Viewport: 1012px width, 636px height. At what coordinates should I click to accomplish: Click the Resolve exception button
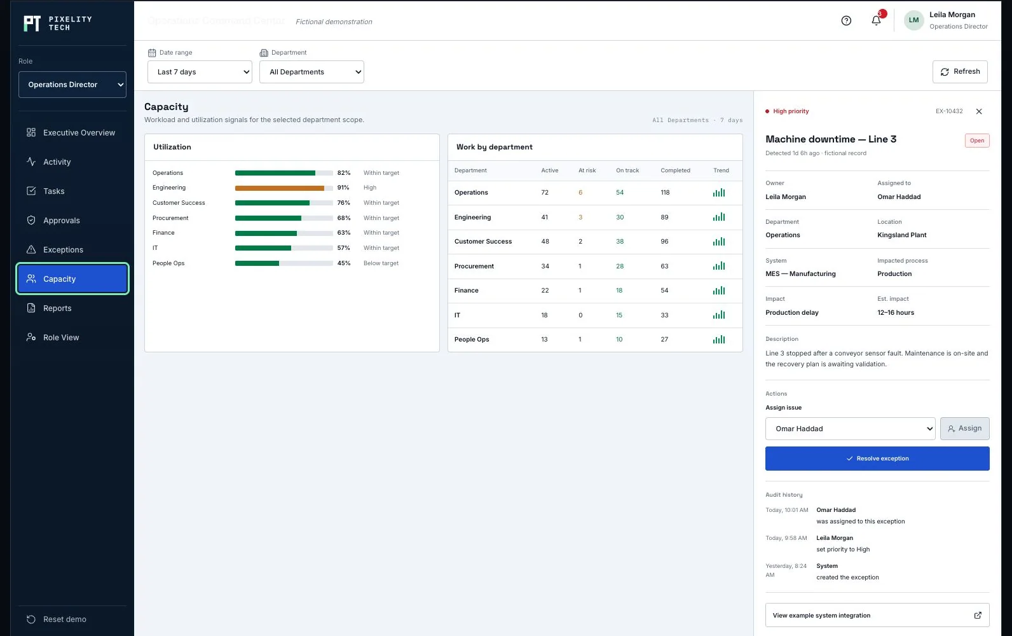[877, 459]
